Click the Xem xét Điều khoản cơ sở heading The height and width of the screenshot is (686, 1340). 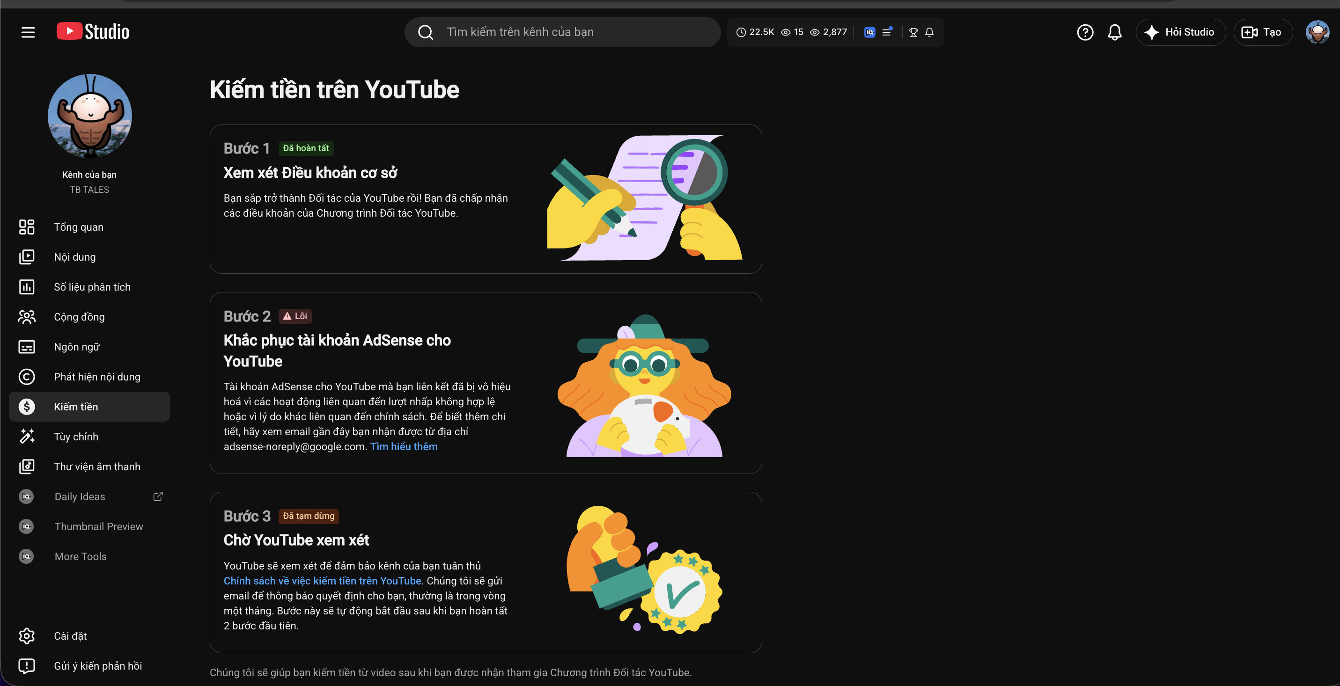coord(310,173)
